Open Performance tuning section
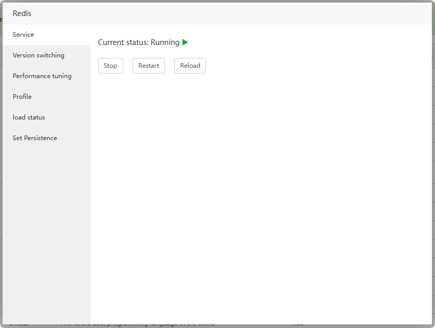 click(x=47, y=76)
